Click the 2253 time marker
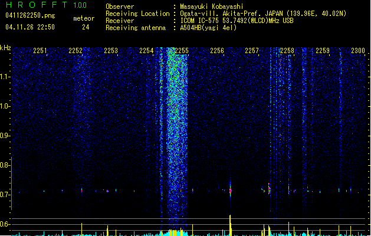 pyautogui.click(x=111, y=51)
